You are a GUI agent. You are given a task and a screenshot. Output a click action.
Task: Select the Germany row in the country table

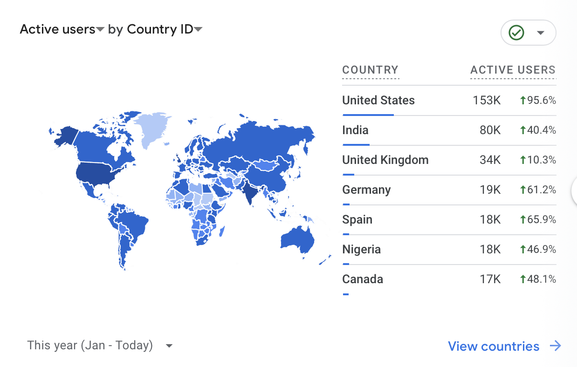[419, 190]
